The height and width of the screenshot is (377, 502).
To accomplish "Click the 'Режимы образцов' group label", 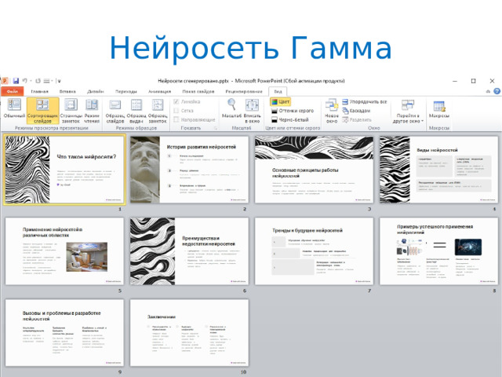I will point(136,128).
